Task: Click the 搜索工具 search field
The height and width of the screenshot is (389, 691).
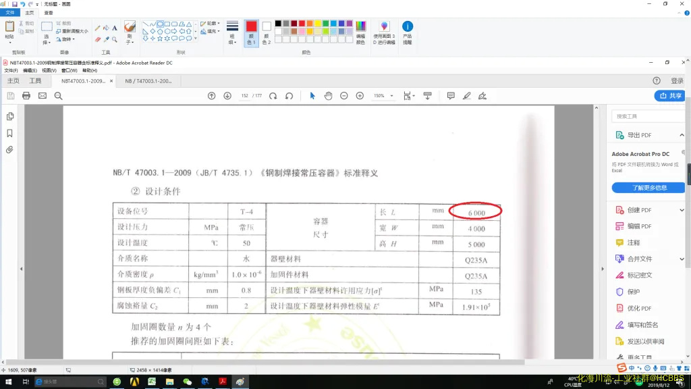Action: pos(648,116)
